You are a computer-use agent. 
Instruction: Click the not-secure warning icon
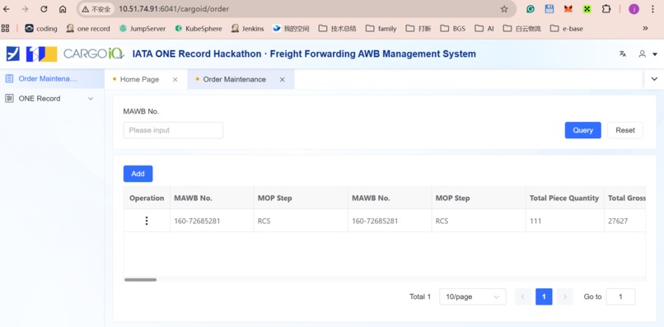[86, 9]
